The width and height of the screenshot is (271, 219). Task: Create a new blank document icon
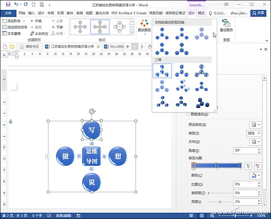pos(34,5)
